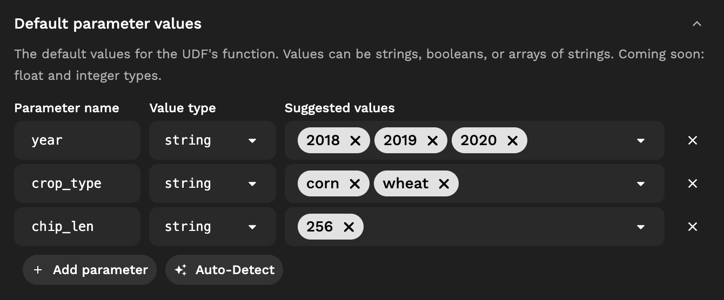This screenshot has width=724, height=300.
Task: Remove the 2019 chip from year values
Action: point(432,141)
